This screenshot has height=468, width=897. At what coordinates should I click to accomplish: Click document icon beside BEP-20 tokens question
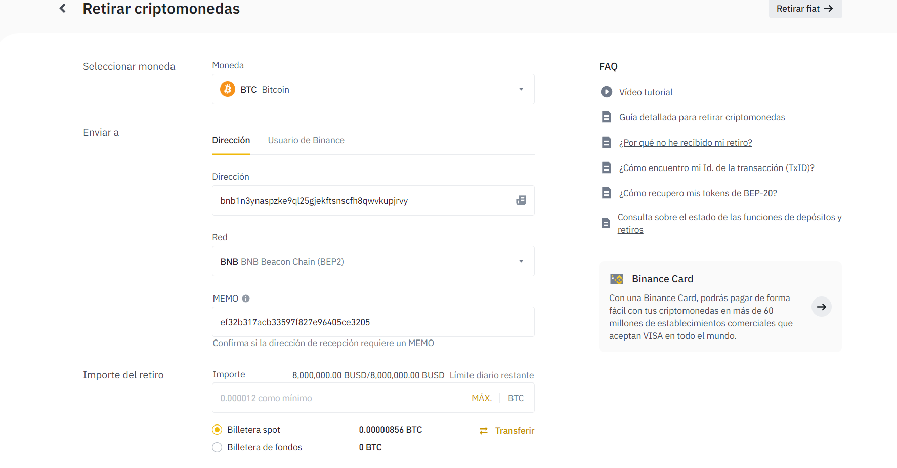point(606,193)
